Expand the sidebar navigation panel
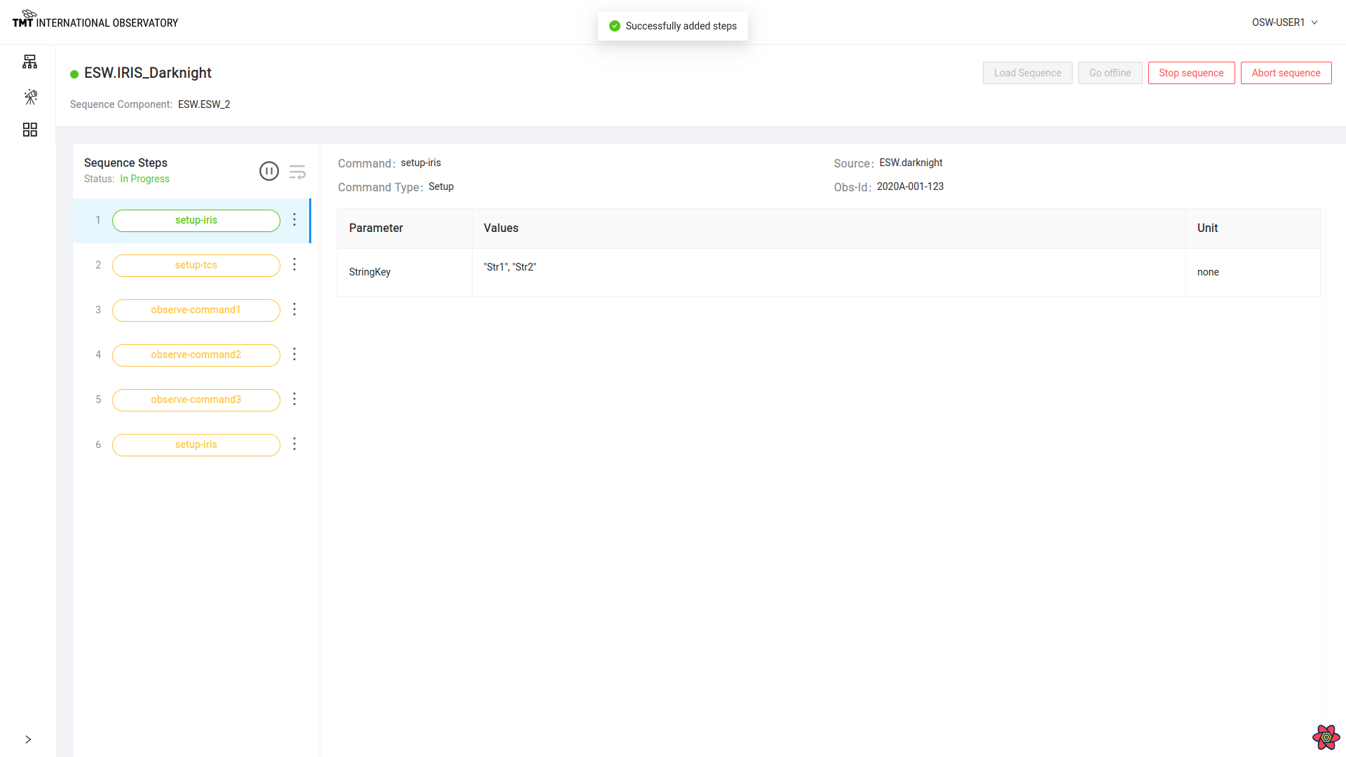Viewport: 1346px width, 757px height. point(28,739)
